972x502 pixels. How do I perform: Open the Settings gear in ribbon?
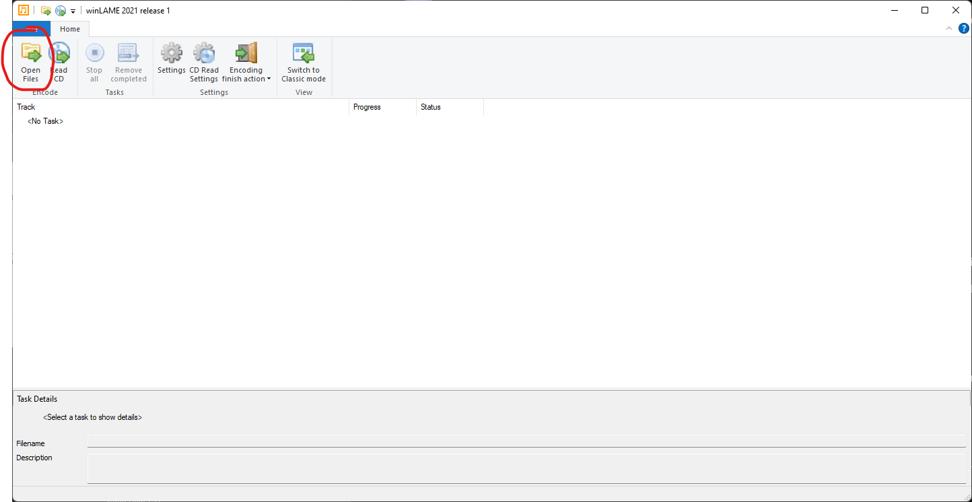(x=172, y=58)
